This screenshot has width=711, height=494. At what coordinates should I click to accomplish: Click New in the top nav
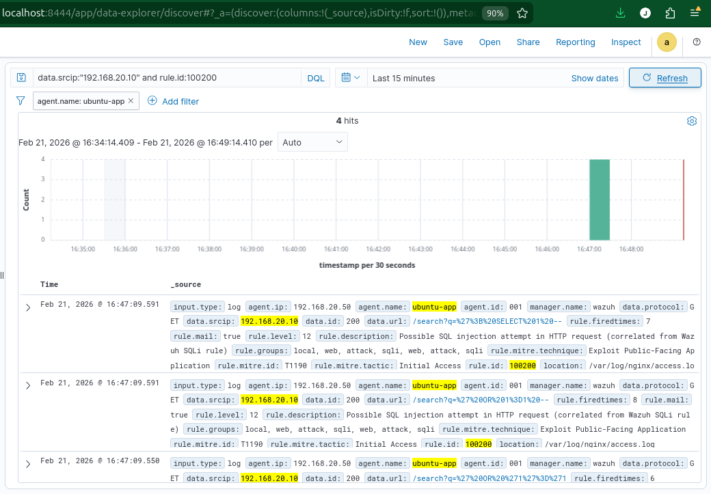(418, 42)
